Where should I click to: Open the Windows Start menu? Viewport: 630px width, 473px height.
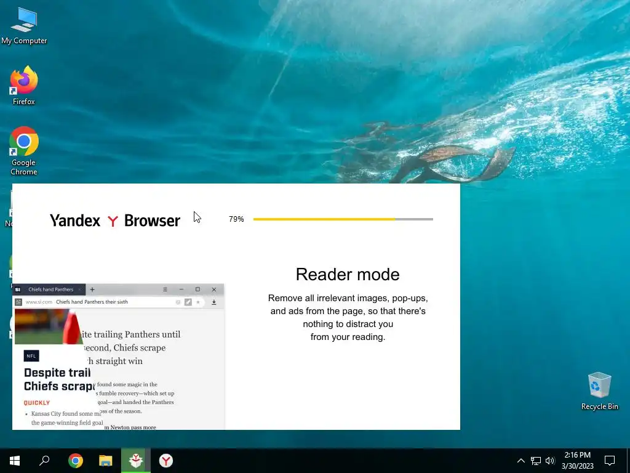click(x=15, y=461)
